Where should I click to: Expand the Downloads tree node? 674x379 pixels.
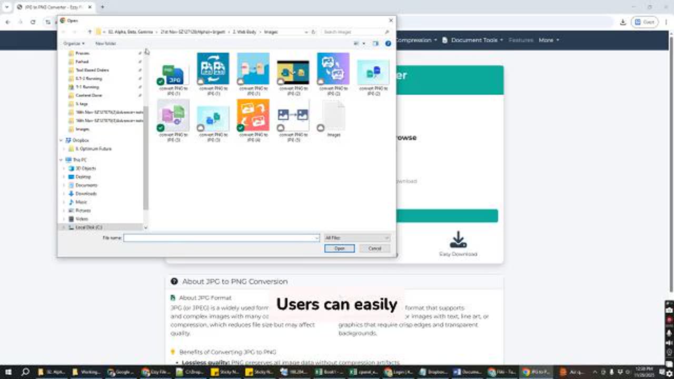pyautogui.click(x=64, y=194)
